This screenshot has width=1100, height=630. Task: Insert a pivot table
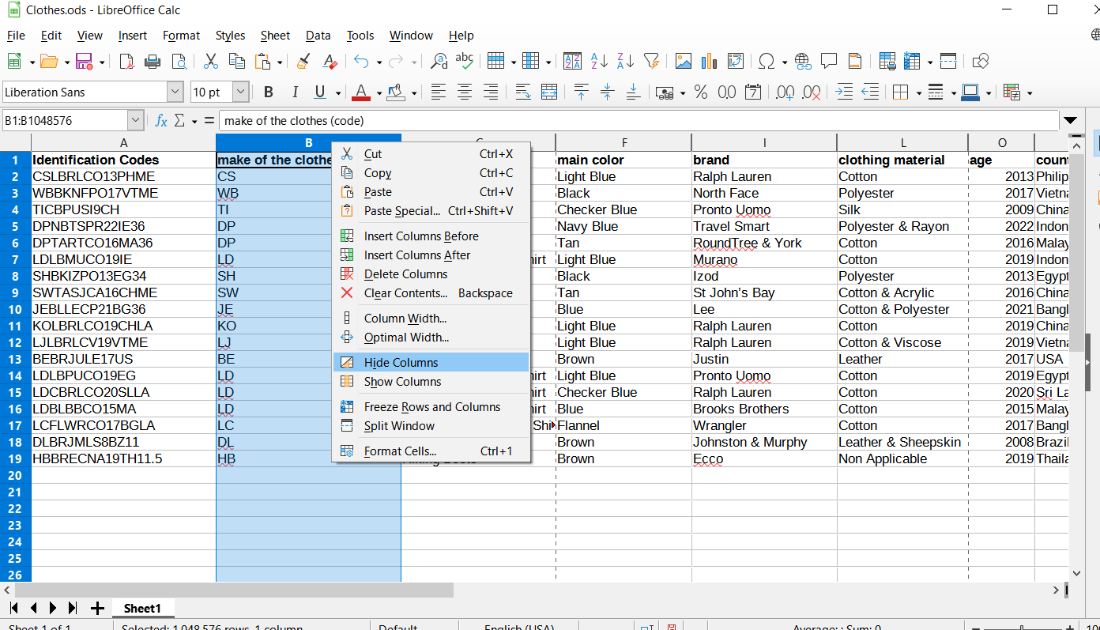pyautogui.click(x=736, y=61)
